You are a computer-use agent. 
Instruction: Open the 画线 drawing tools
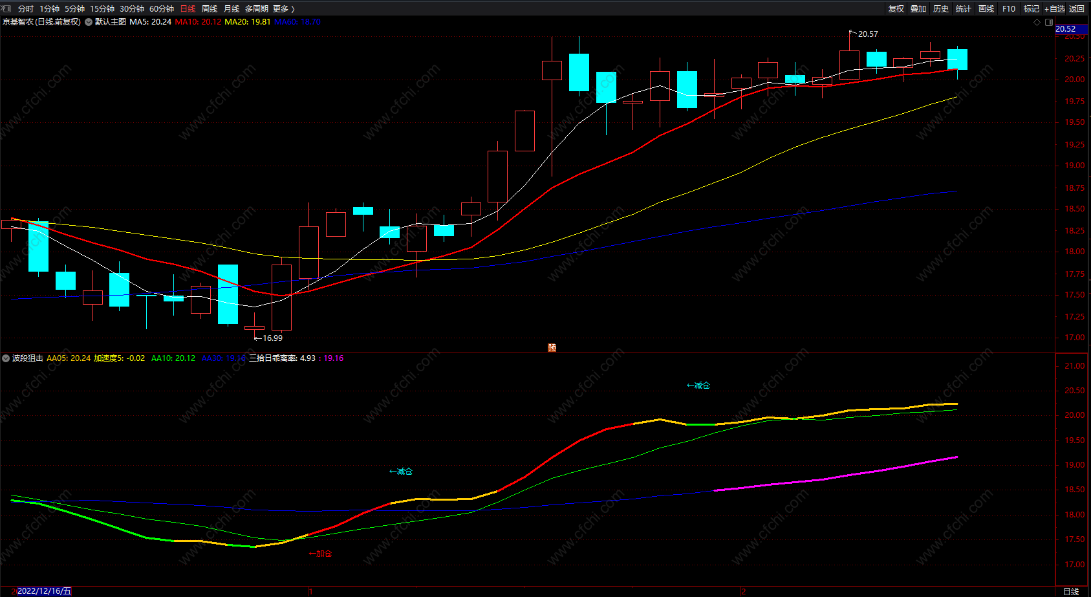tap(986, 8)
